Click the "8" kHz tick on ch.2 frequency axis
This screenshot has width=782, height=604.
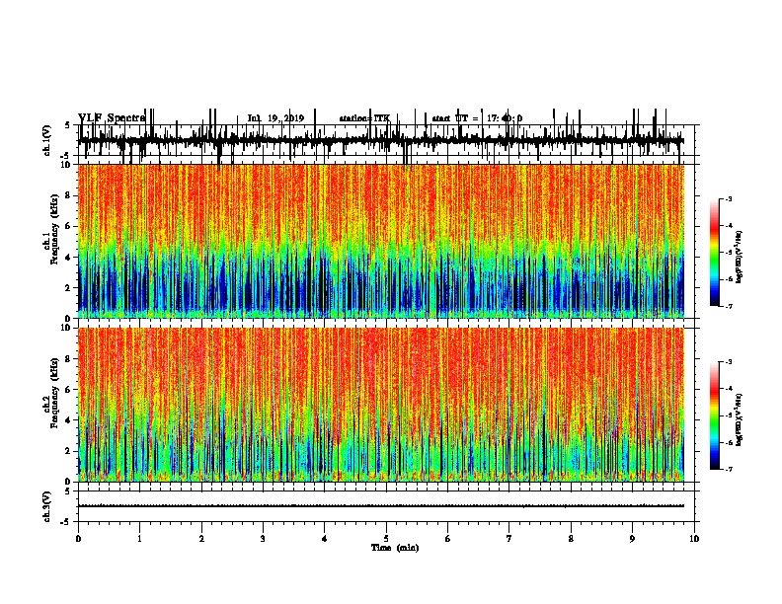[68, 359]
